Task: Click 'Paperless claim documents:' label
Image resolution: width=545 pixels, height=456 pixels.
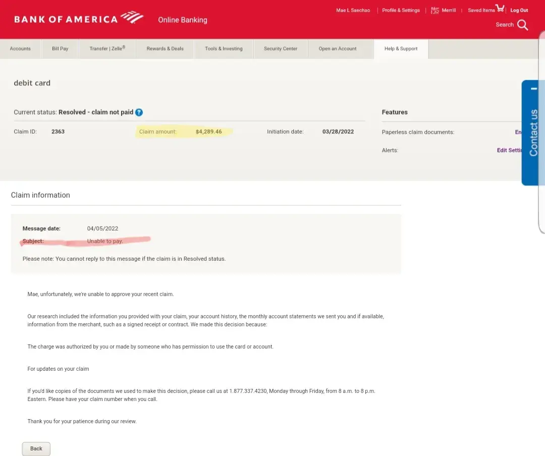Action: (418, 132)
